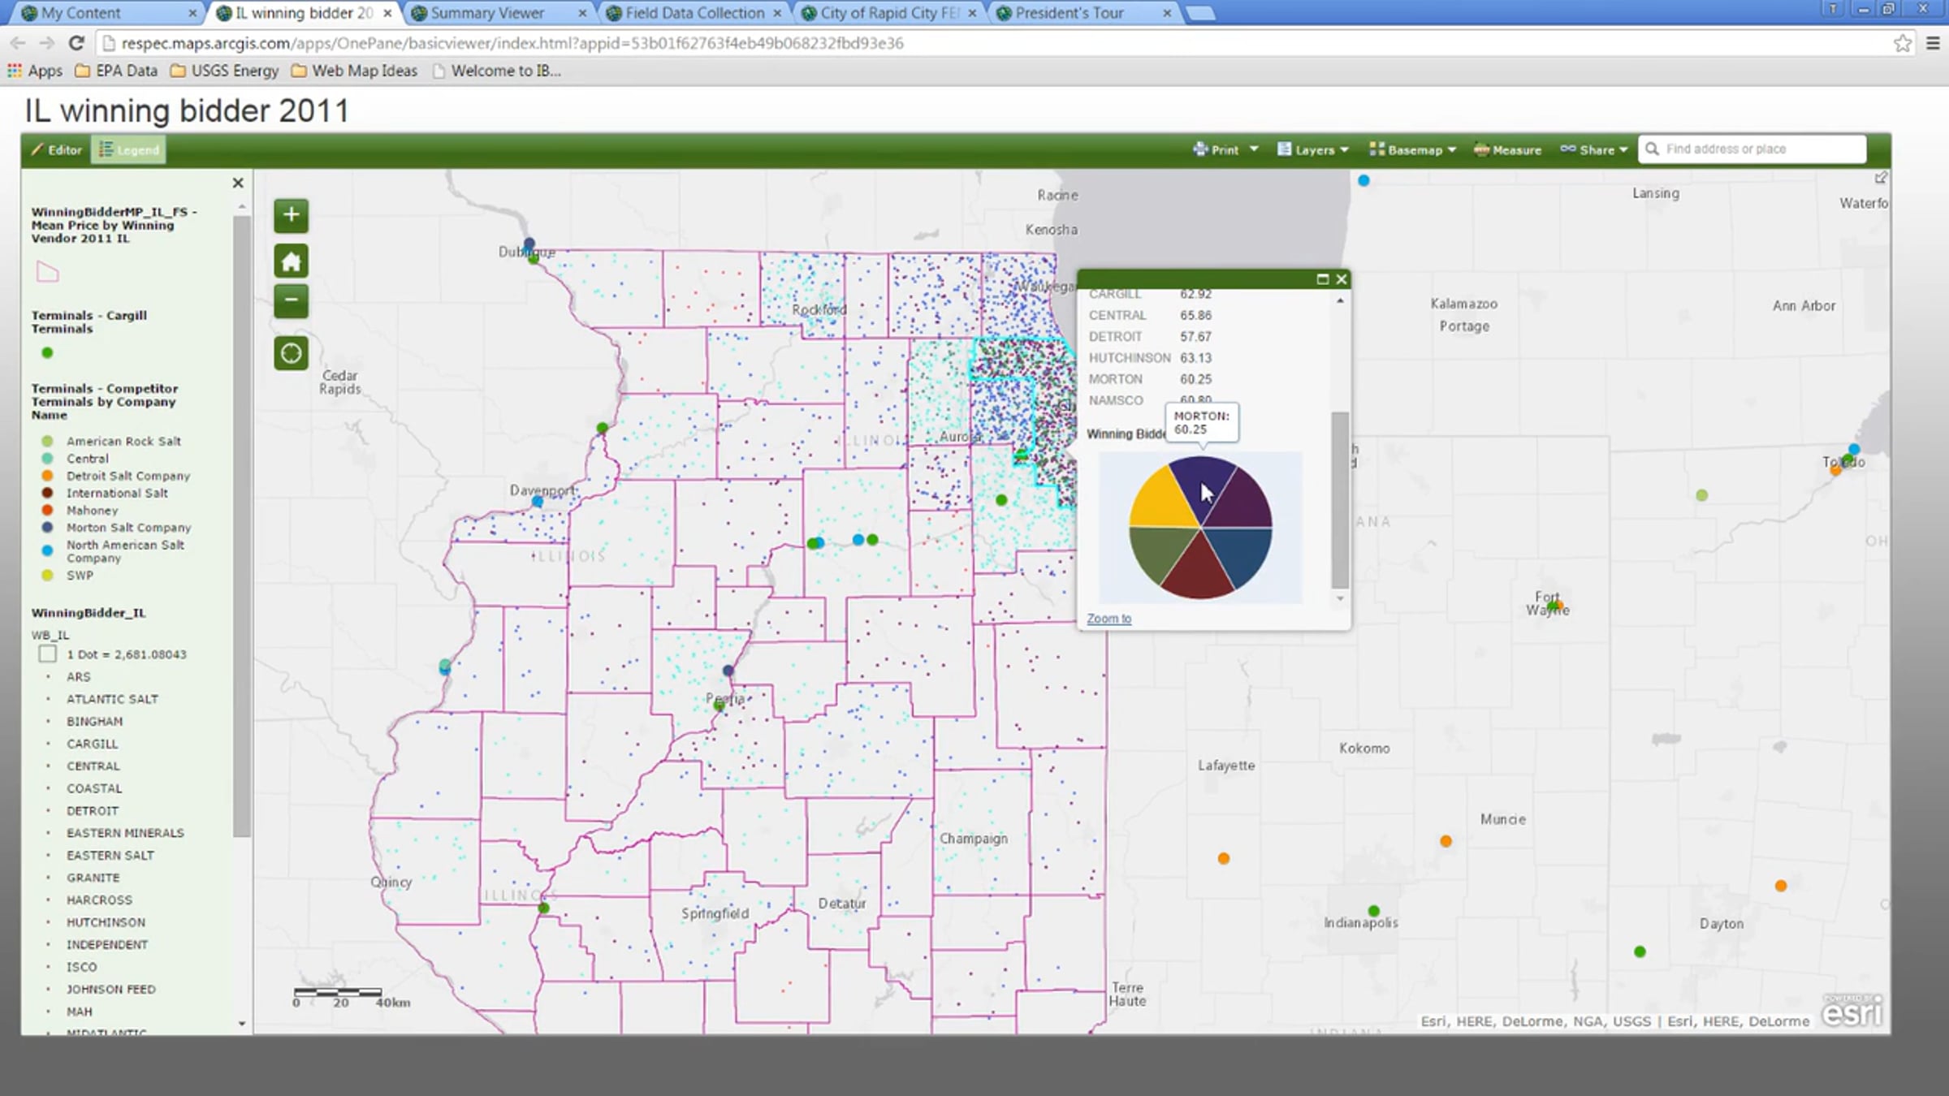Open the Basemap gallery dropdown
Screen dimensions: 1949x1096
pyautogui.click(x=1413, y=149)
